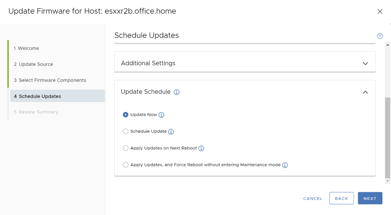Screen dimensions: 391x215
Task: Show info for Force Reboot option
Action: (x=285, y=165)
